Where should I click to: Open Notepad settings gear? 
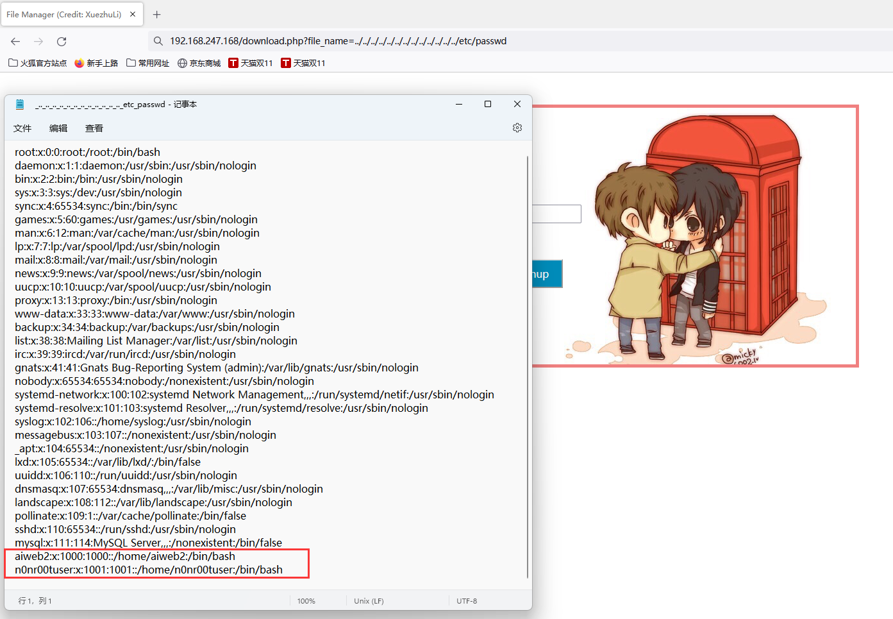click(517, 128)
